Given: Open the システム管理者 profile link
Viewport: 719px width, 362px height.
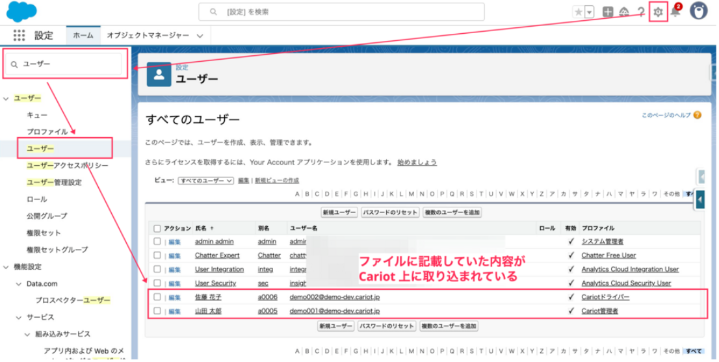Looking at the screenshot, I should pyautogui.click(x=602, y=241).
